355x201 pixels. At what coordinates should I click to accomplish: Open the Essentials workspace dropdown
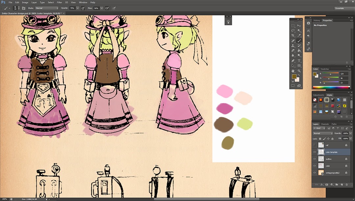pyautogui.click(x=344, y=8)
